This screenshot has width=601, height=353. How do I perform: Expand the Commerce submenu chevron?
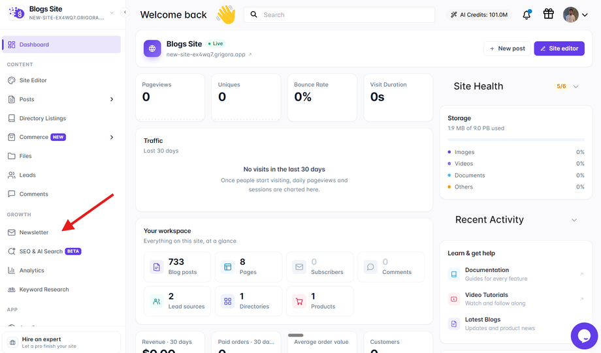[112, 137]
